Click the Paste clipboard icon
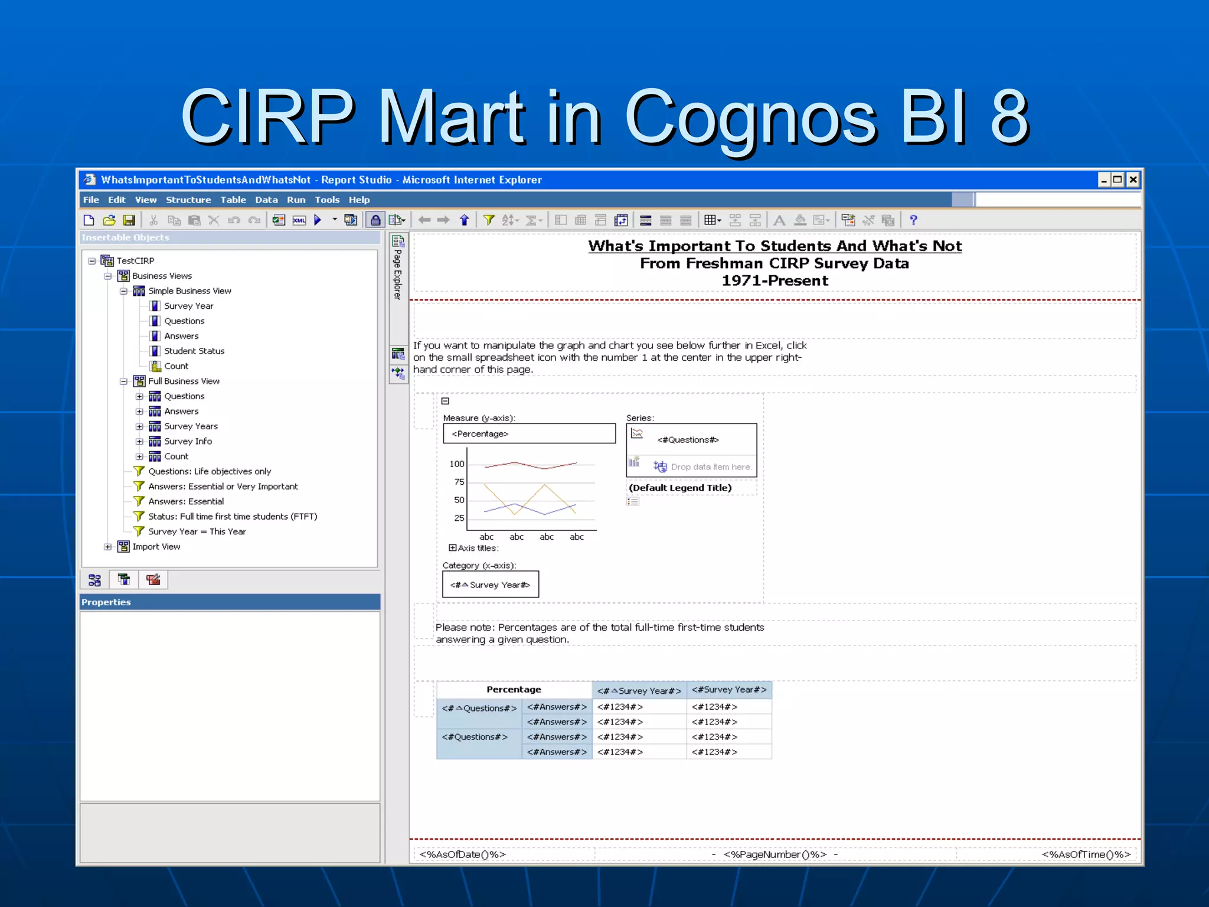This screenshot has width=1209, height=907. (x=194, y=220)
